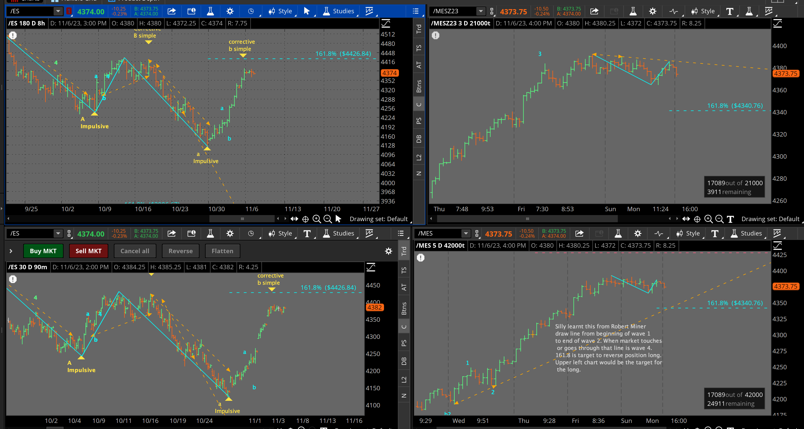Zoom out on the /MESZ23 chart
The image size is (804, 429).
click(x=719, y=219)
